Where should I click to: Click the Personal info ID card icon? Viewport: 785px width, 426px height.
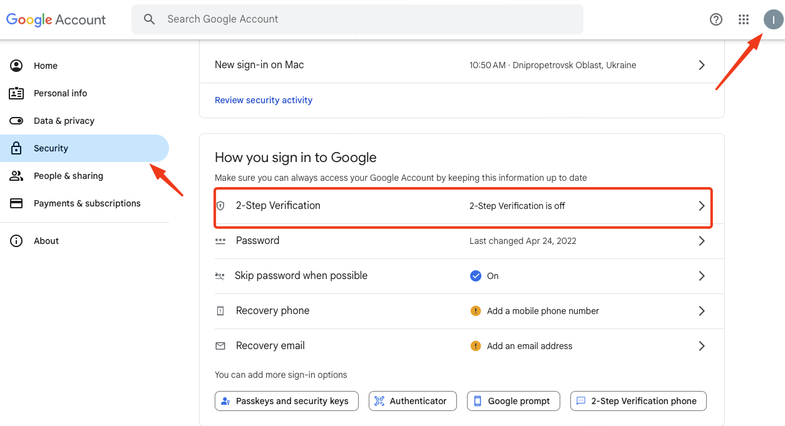16,93
